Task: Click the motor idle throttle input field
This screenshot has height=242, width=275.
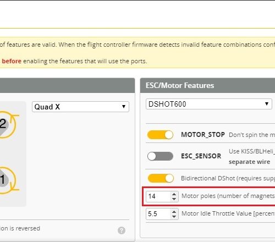Action: (x=162, y=214)
